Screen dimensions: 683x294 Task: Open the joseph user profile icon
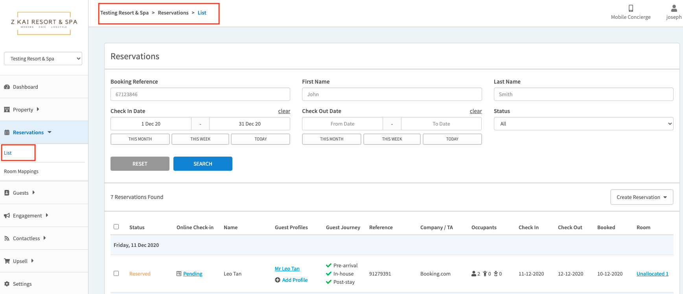pyautogui.click(x=674, y=8)
